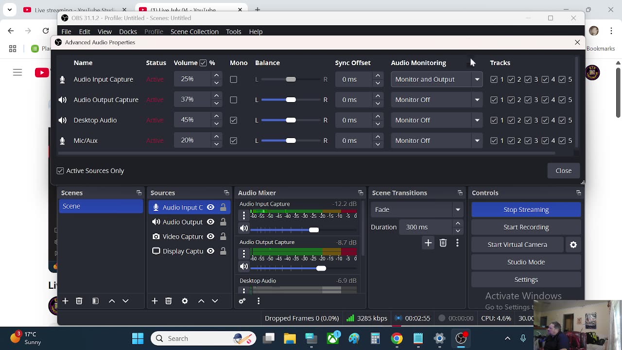Hide the Audio Output source using its eye
622x350 pixels.
210,222
